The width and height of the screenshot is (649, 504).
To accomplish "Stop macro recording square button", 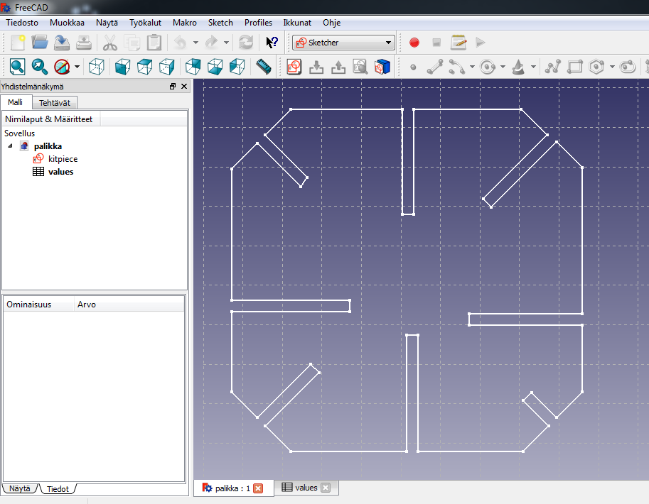I will (436, 43).
